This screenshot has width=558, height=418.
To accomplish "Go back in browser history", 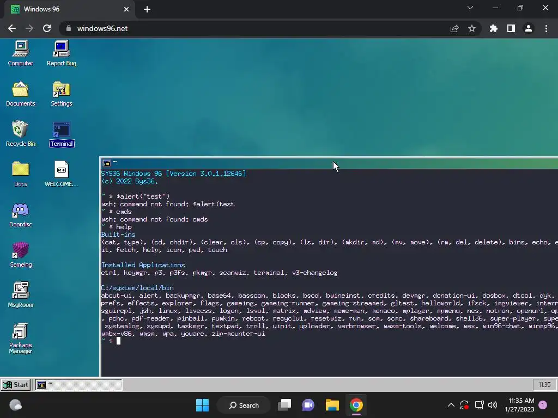I will pyautogui.click(x=12, y=28).
